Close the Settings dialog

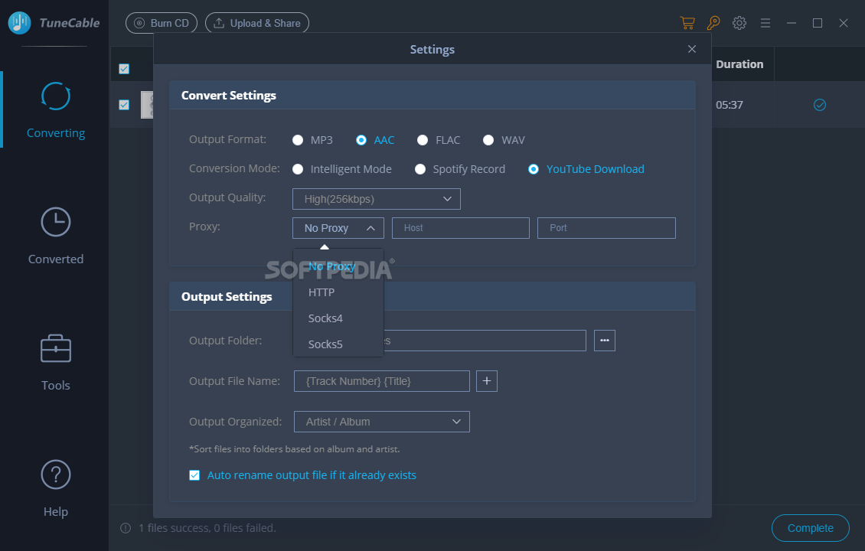tap(692, 49)
